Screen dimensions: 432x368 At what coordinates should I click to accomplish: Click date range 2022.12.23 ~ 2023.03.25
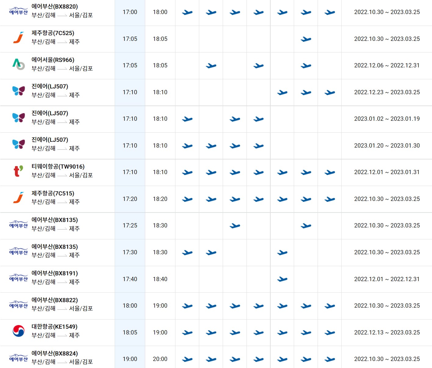pos(387,92)
